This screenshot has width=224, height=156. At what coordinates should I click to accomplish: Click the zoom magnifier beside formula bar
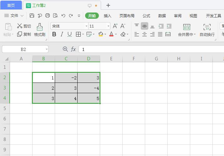coord(65,49)
